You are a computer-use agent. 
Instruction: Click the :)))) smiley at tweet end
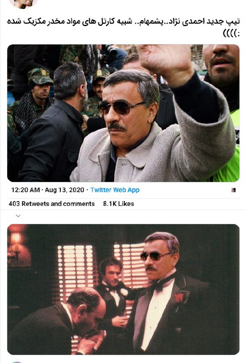231,34
